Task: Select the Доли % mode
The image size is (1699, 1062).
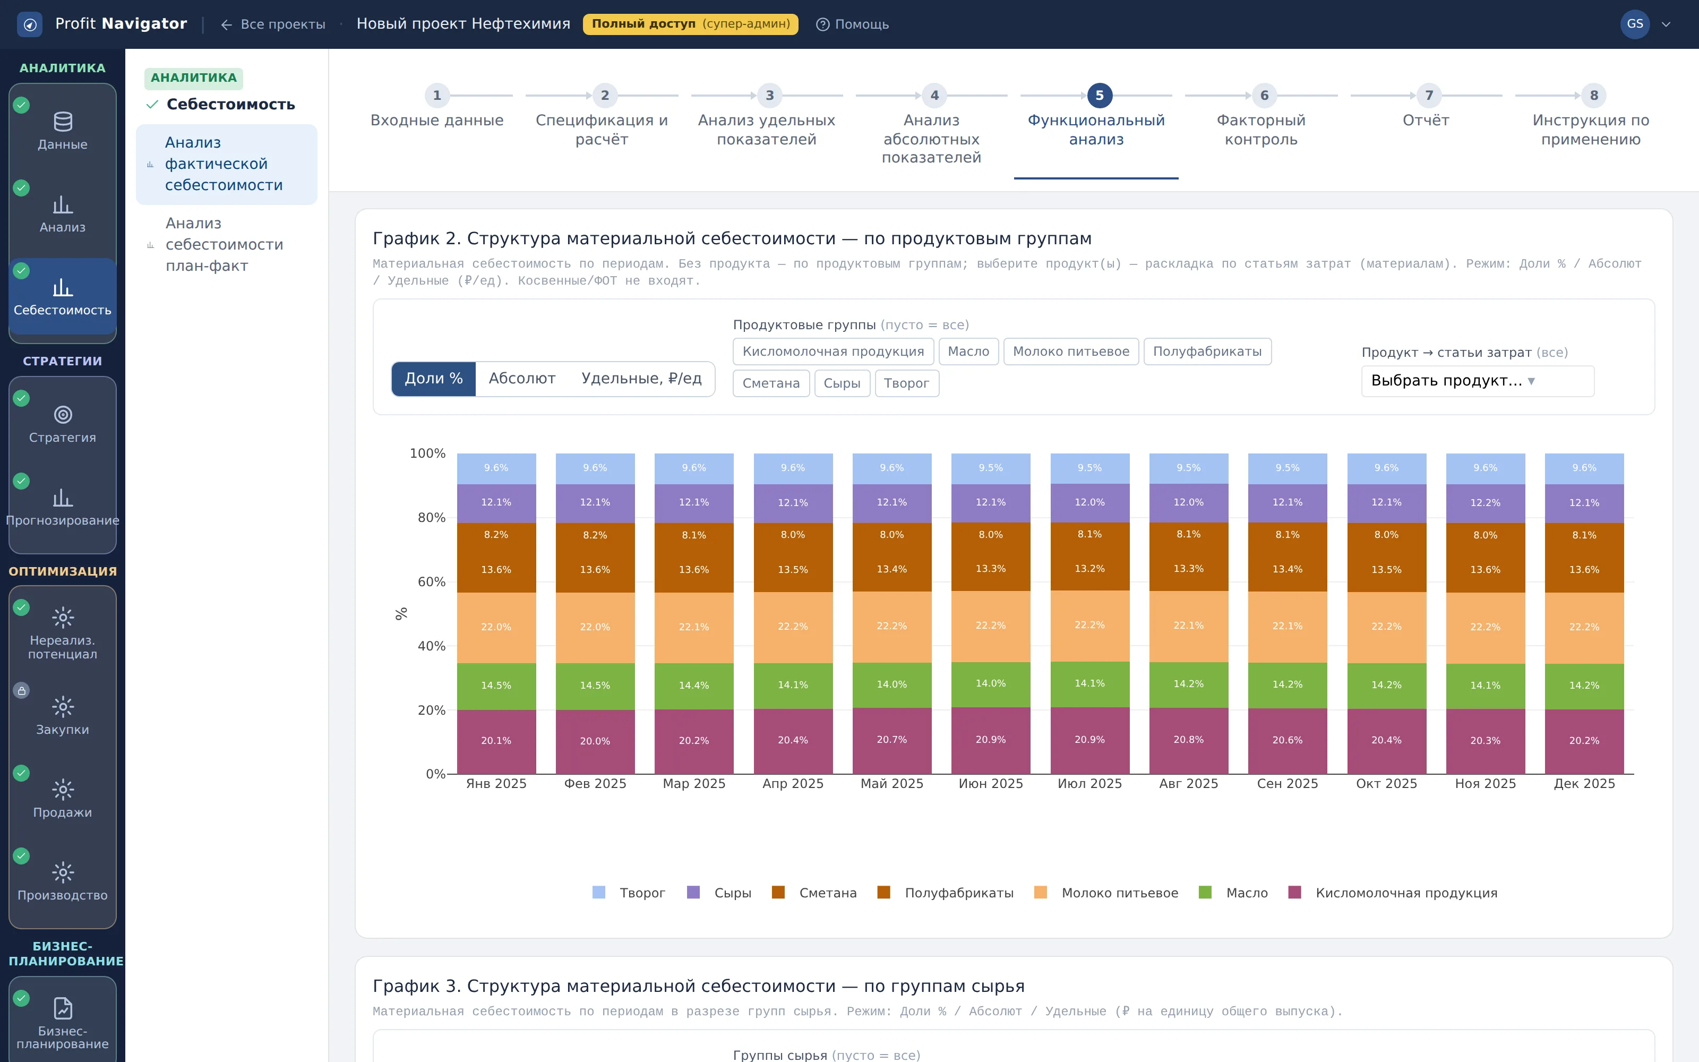Action: [433, 379]
